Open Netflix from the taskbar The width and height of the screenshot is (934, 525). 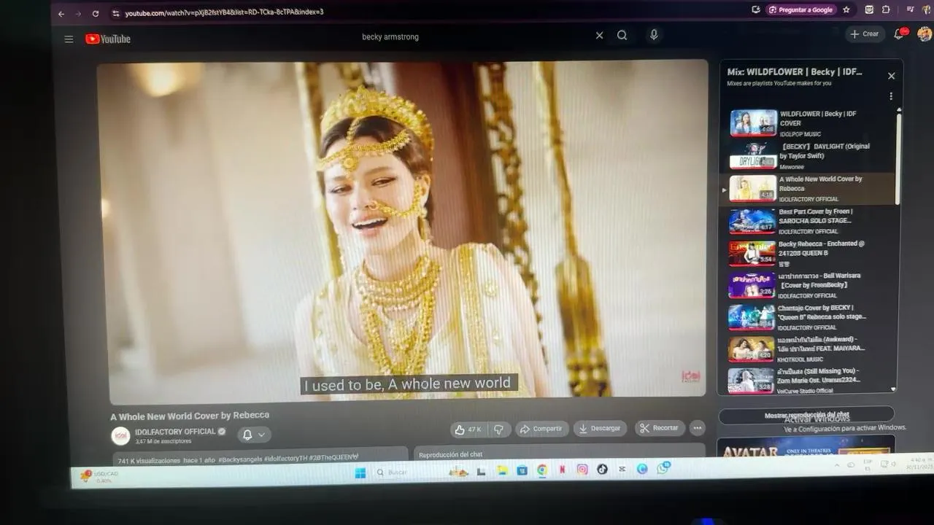[562, 470]
